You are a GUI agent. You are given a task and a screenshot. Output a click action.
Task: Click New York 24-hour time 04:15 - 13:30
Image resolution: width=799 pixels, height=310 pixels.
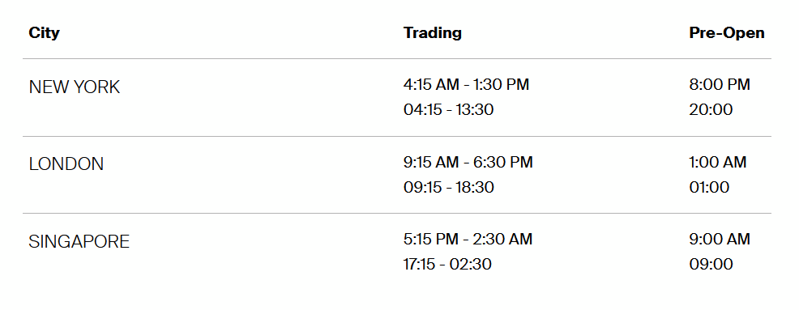(x=448, y=109)
